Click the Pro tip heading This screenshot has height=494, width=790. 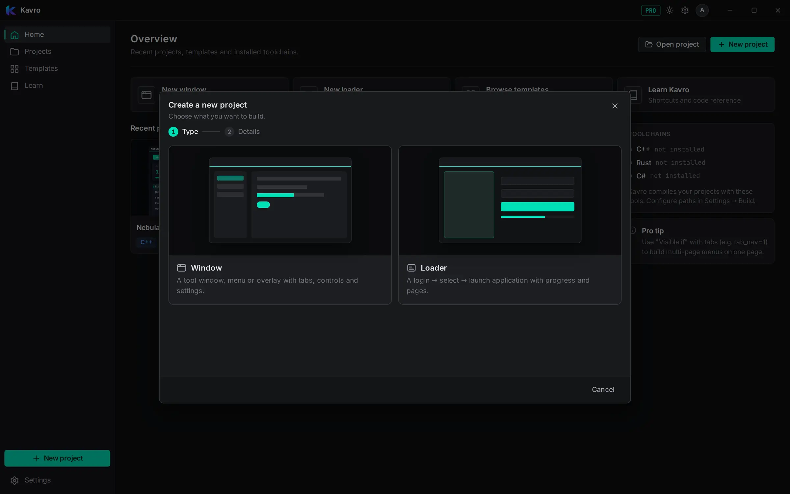pyautogui.click(x=652, y=231)
